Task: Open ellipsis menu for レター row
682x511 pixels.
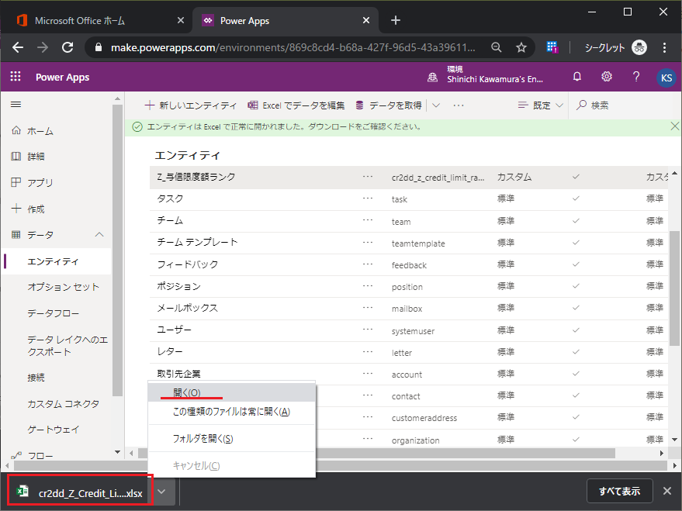Action: point(368,351)
